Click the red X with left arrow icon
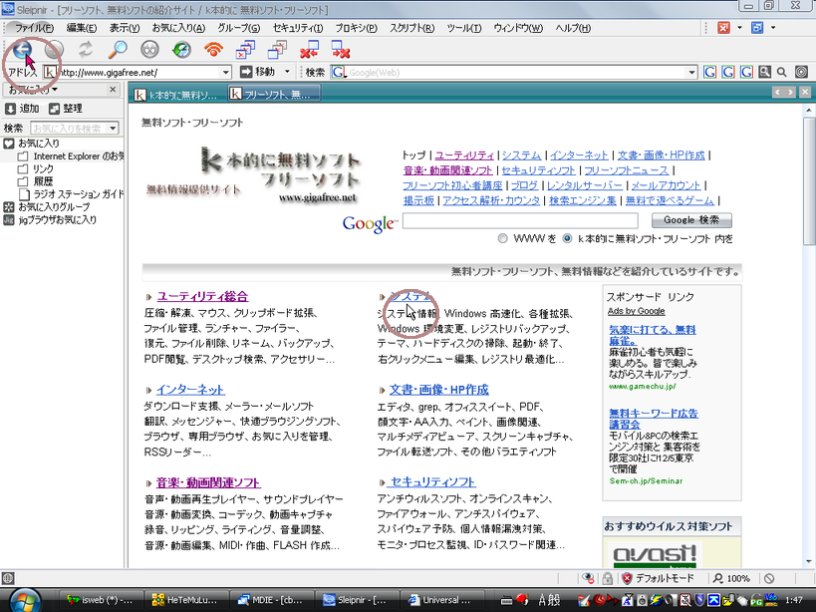Viewport: 816px width, 612px height. click(309, 50)
